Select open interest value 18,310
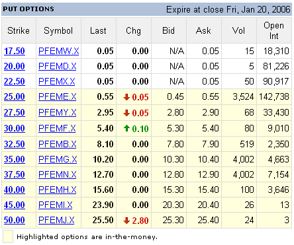Screen dimensions: 294x245 click(276, 51)
